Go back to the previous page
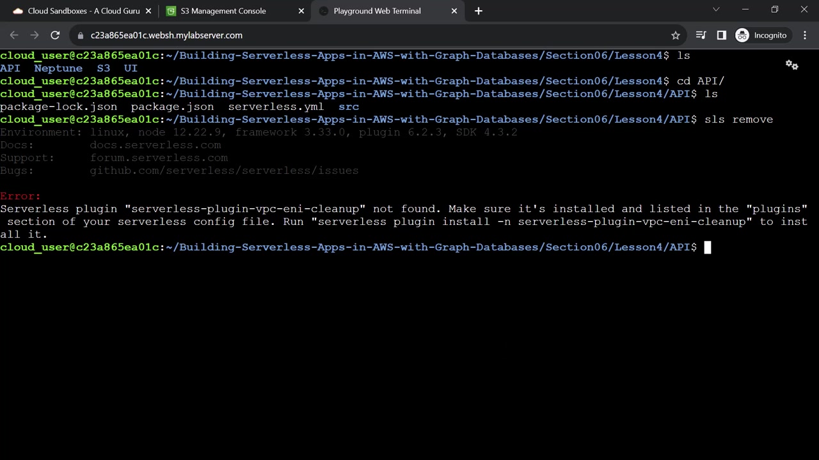Image resolution: width=819 pixels, height=460 pixels. (14, 35)
